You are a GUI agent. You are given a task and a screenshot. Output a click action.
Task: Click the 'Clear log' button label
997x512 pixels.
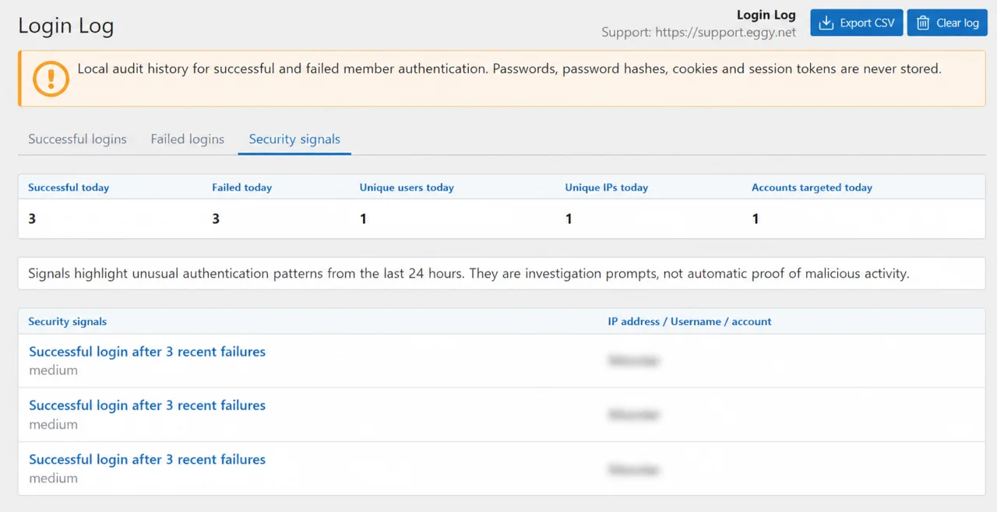point(957,23)
